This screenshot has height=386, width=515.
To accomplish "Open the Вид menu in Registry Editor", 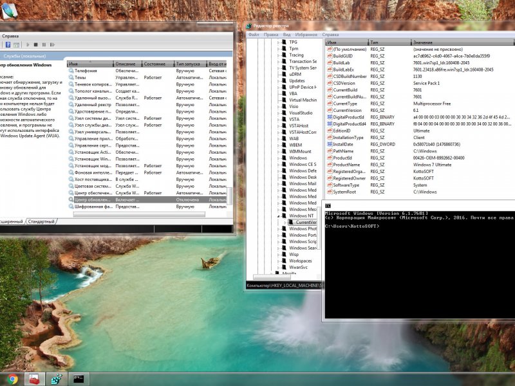I will point(286,35).
